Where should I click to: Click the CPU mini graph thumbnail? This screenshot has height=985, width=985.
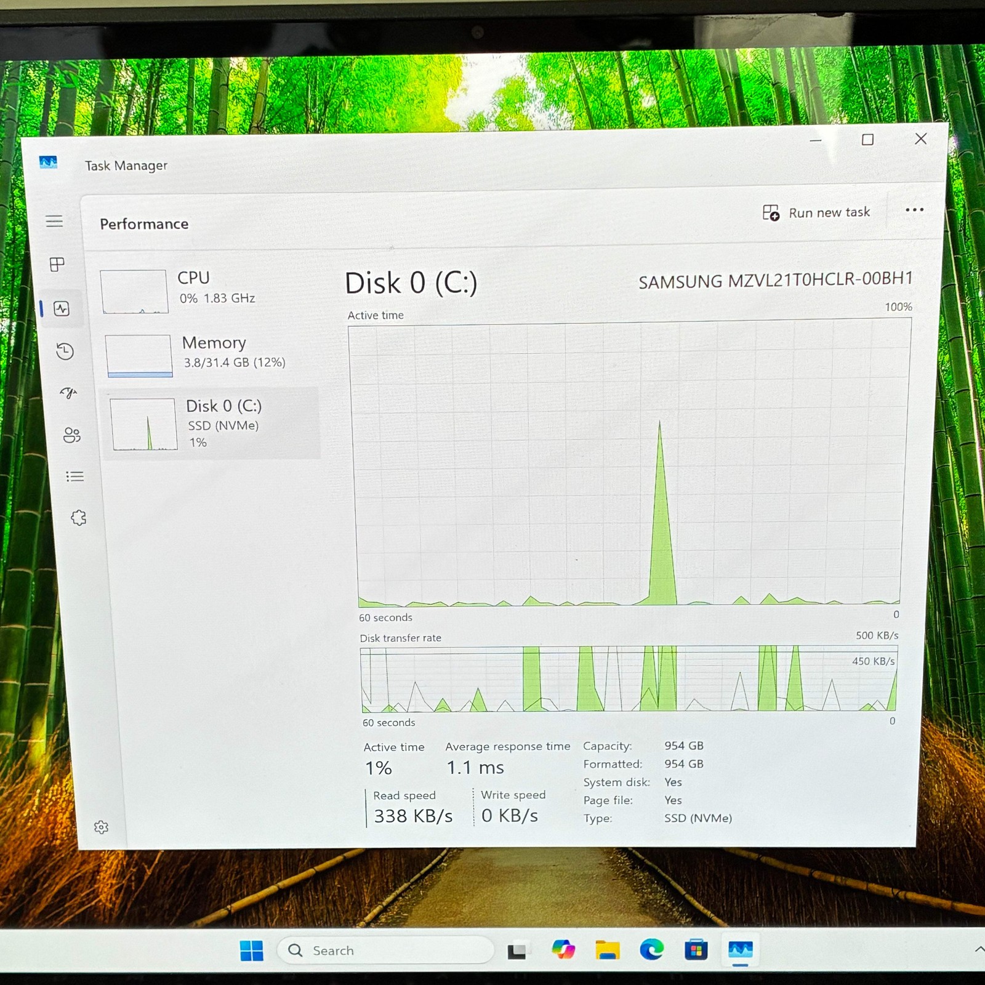click(134, 291)
